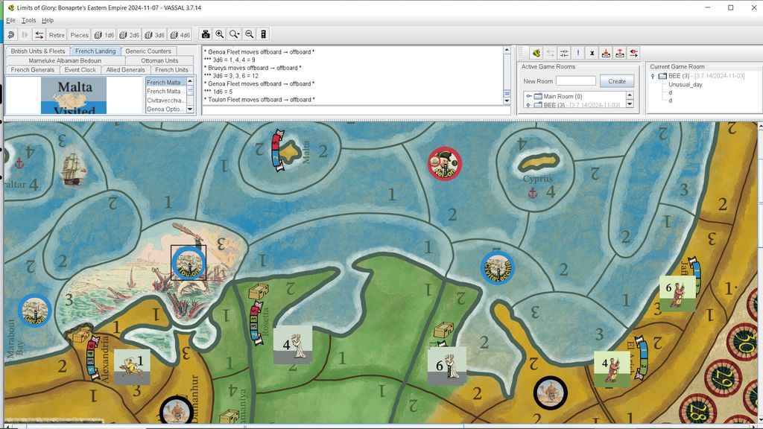Roll three dice with 3d6
This screenshot has width=763, height=429.
pos(155,34)
